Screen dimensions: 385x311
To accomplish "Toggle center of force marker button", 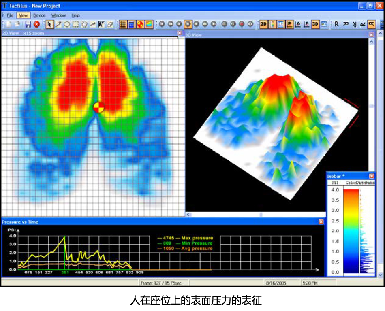I will point(141,24).
